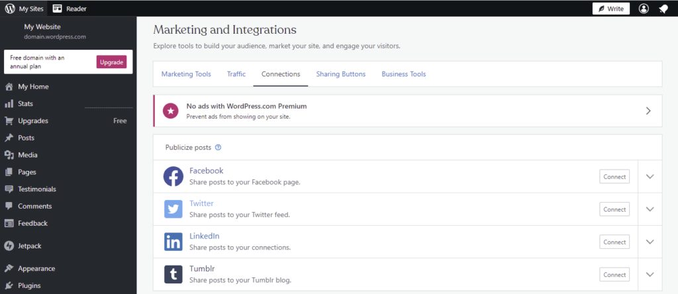
Task: Switch to the Business Tools tab
Action: [404, 74]
